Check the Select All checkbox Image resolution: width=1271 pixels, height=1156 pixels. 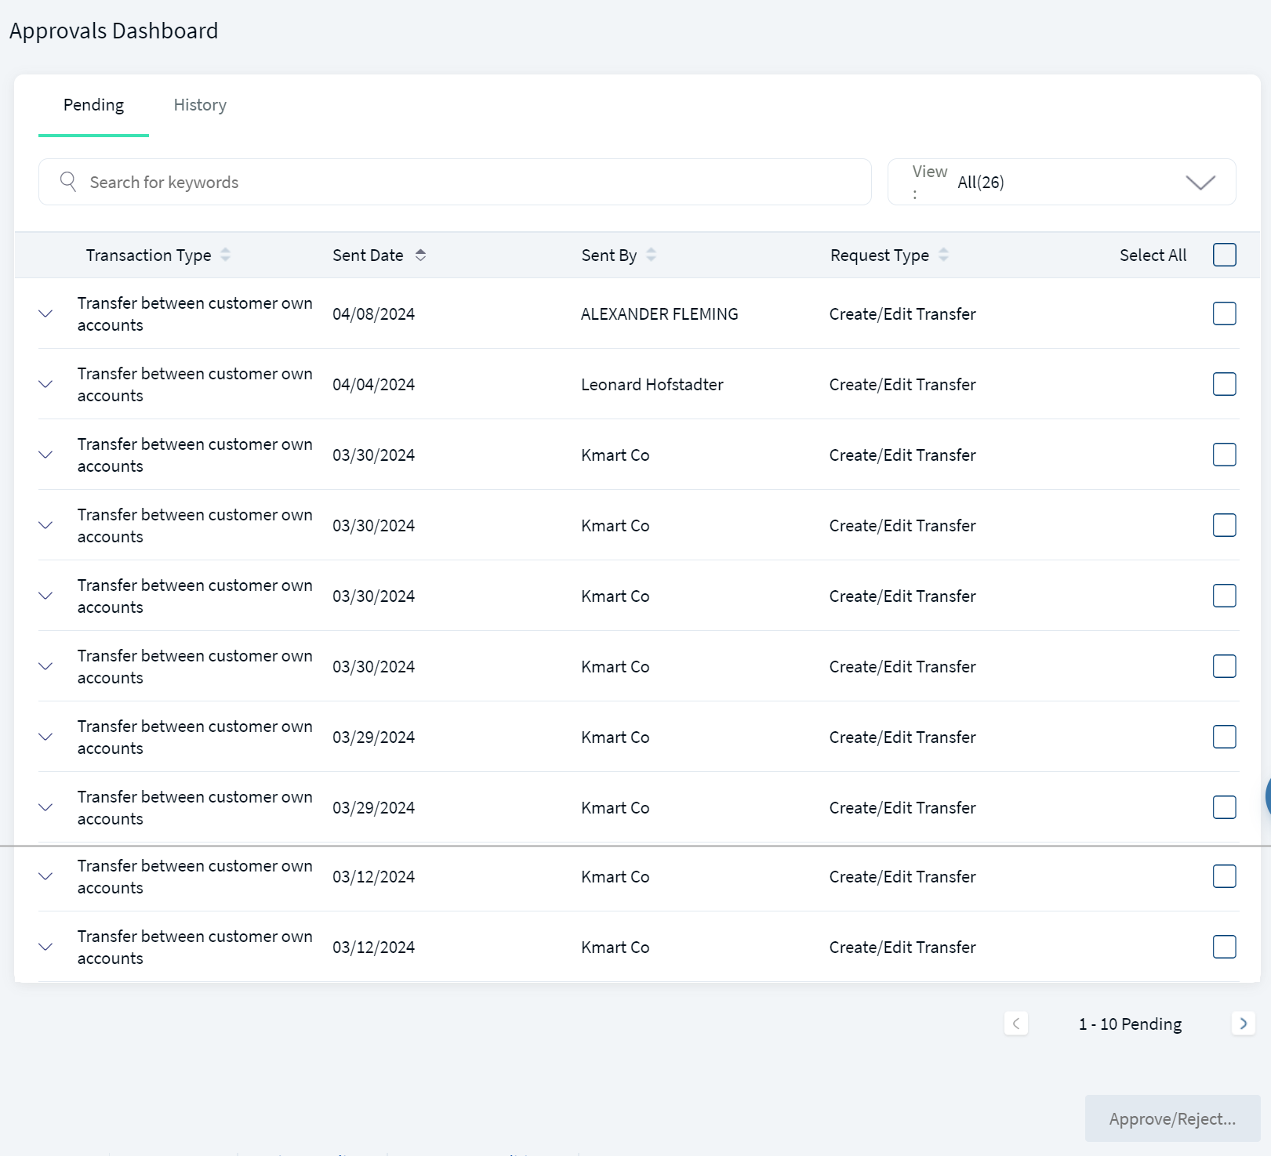tap(1225, 255)
